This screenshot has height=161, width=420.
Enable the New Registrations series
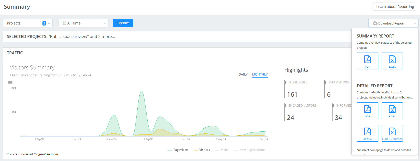point(249,150)
